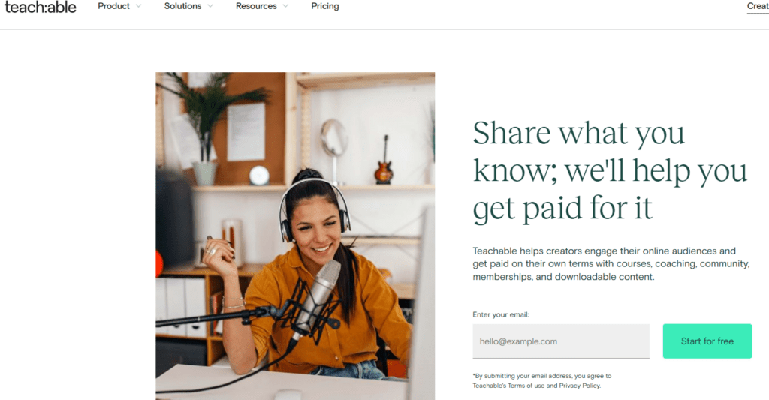Click the Enter your email label
The width and height of the screenshot is (769, 400).
tap(501, 314)
